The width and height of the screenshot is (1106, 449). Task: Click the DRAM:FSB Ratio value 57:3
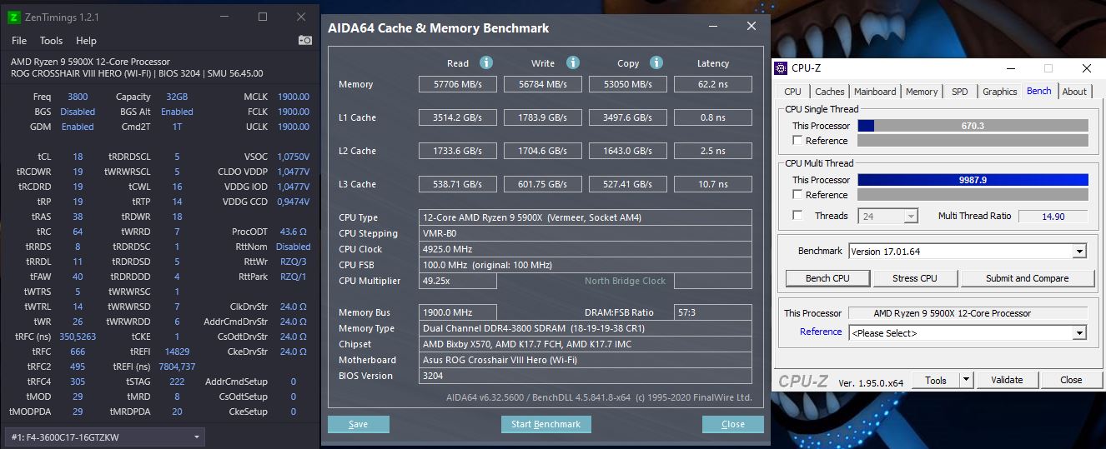point(713,312)
